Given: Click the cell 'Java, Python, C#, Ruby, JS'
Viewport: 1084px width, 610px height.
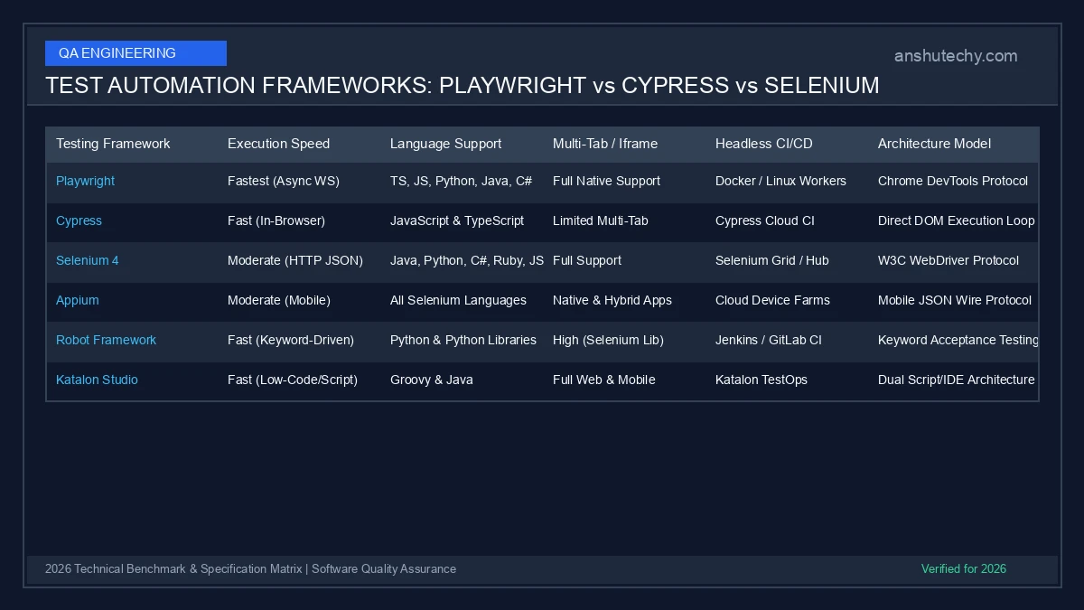Looking at the screenshot, I should (x=467, y=260).
